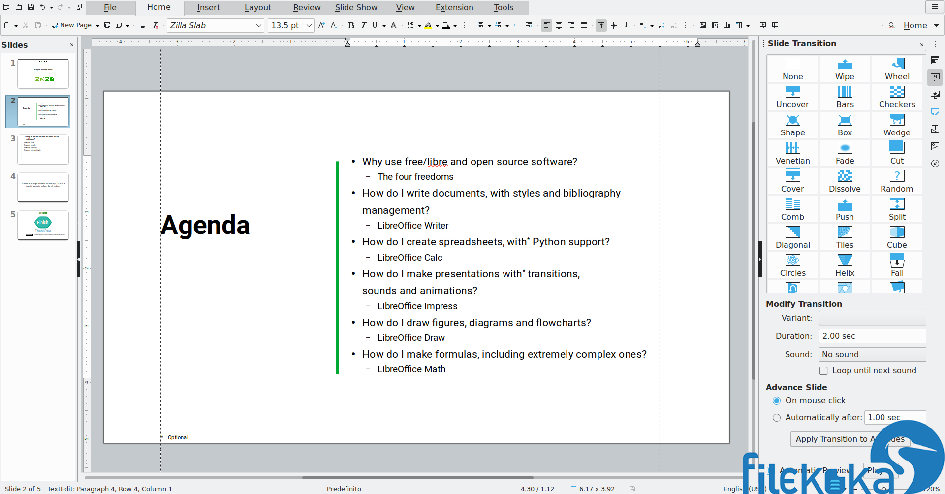The image size is (945, 494).
Task: Select the Helix transition
Action: pyautogui.click(x=845, y=265)
